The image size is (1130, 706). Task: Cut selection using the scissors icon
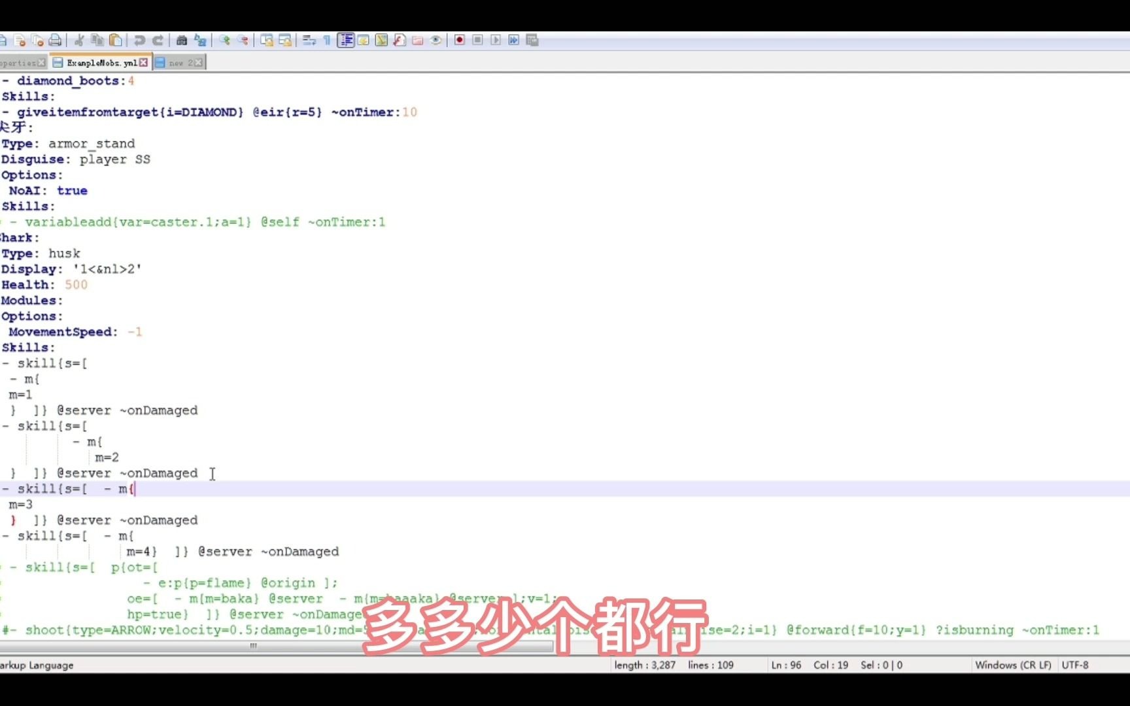(x=79, y=41)
